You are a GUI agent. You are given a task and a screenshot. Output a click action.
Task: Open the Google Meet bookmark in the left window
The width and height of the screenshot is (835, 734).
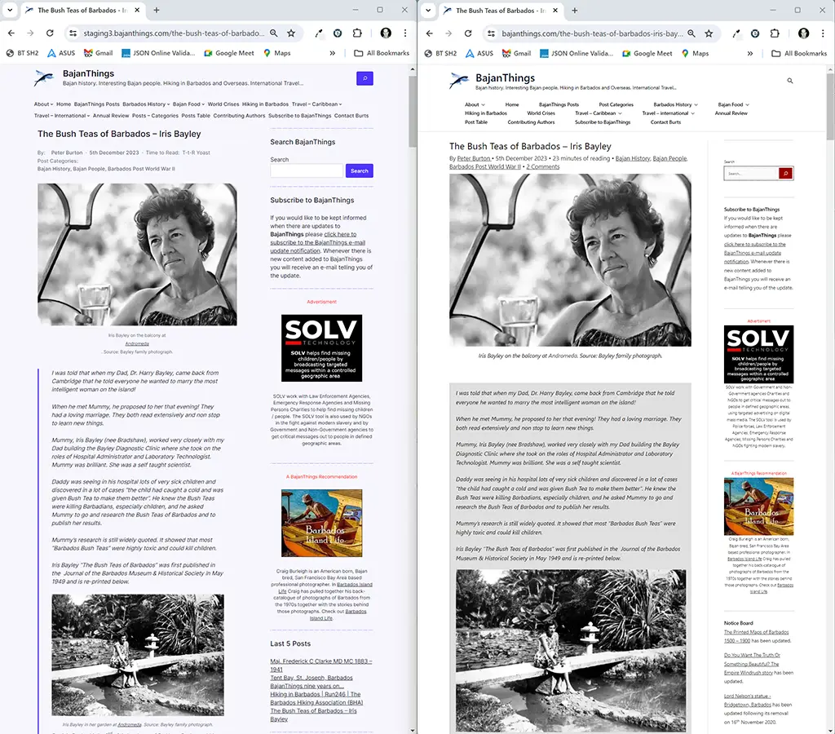[229, 54]
